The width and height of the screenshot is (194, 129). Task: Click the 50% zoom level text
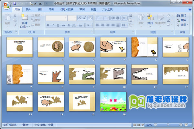pyautogui.click(x=149, y=125)
